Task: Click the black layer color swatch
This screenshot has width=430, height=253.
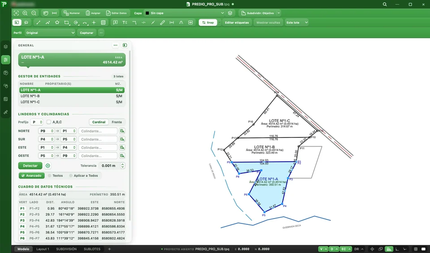Action: 147,13
